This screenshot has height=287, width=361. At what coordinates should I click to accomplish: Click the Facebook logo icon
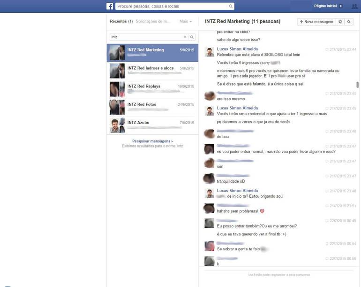(x=110, y=6)
